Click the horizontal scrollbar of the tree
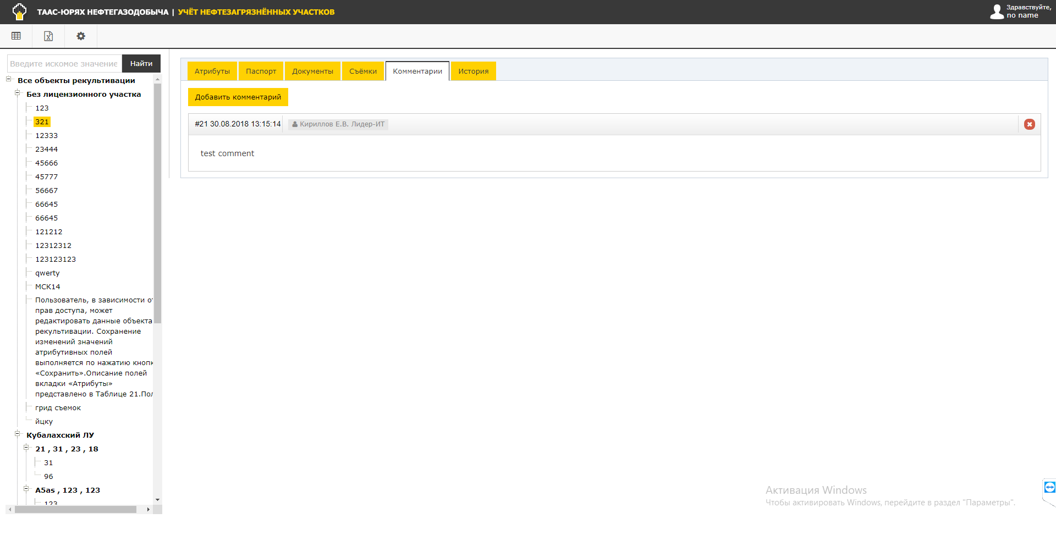The height and width of the screenshot is (535, 1056). [x=75, y=510]
